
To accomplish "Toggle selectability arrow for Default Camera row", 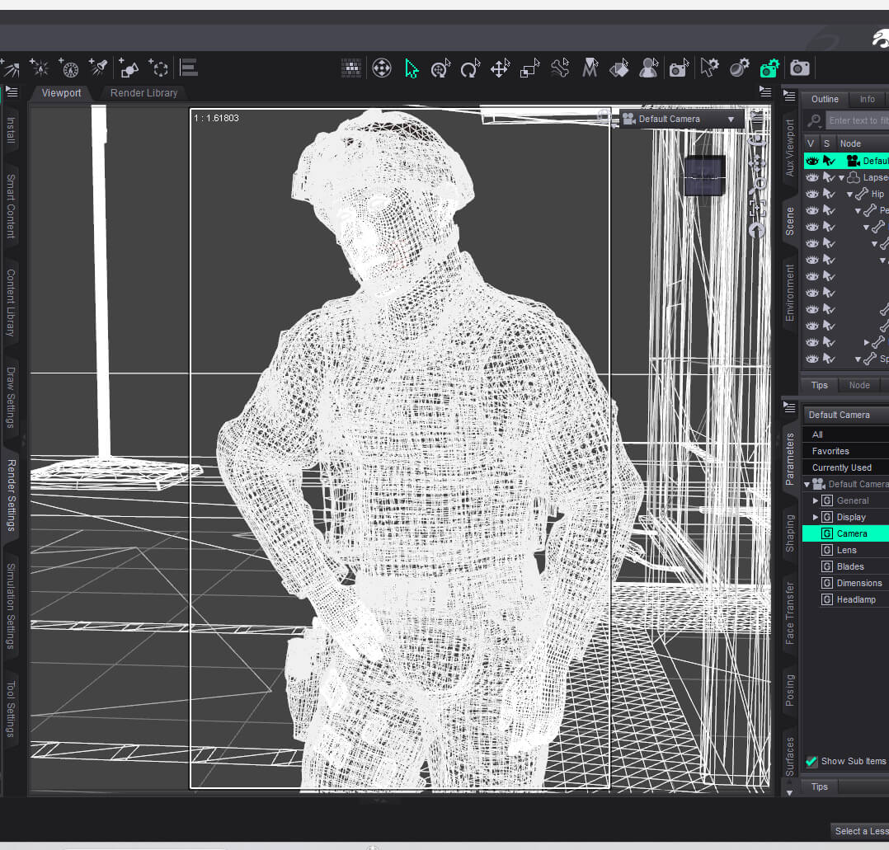I will coord(829,161).
